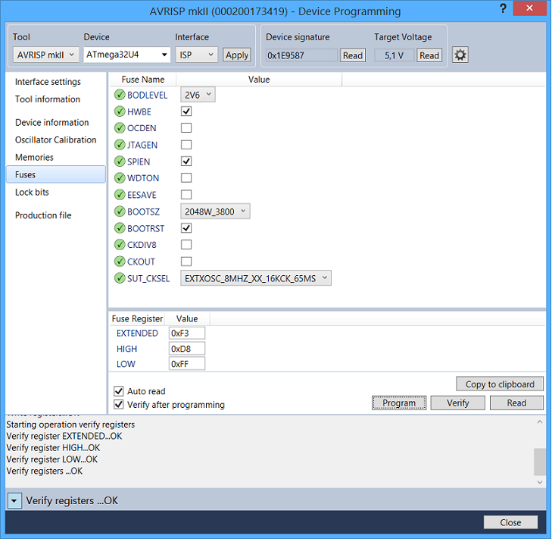Click the green status icon beside BODLEVEL
Screen dimensions: 552x539
(x=120, y=95)
